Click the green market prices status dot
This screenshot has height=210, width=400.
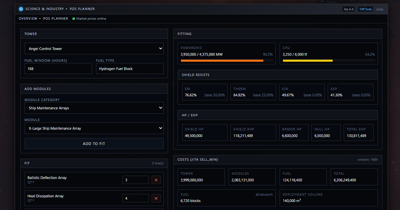74,19
